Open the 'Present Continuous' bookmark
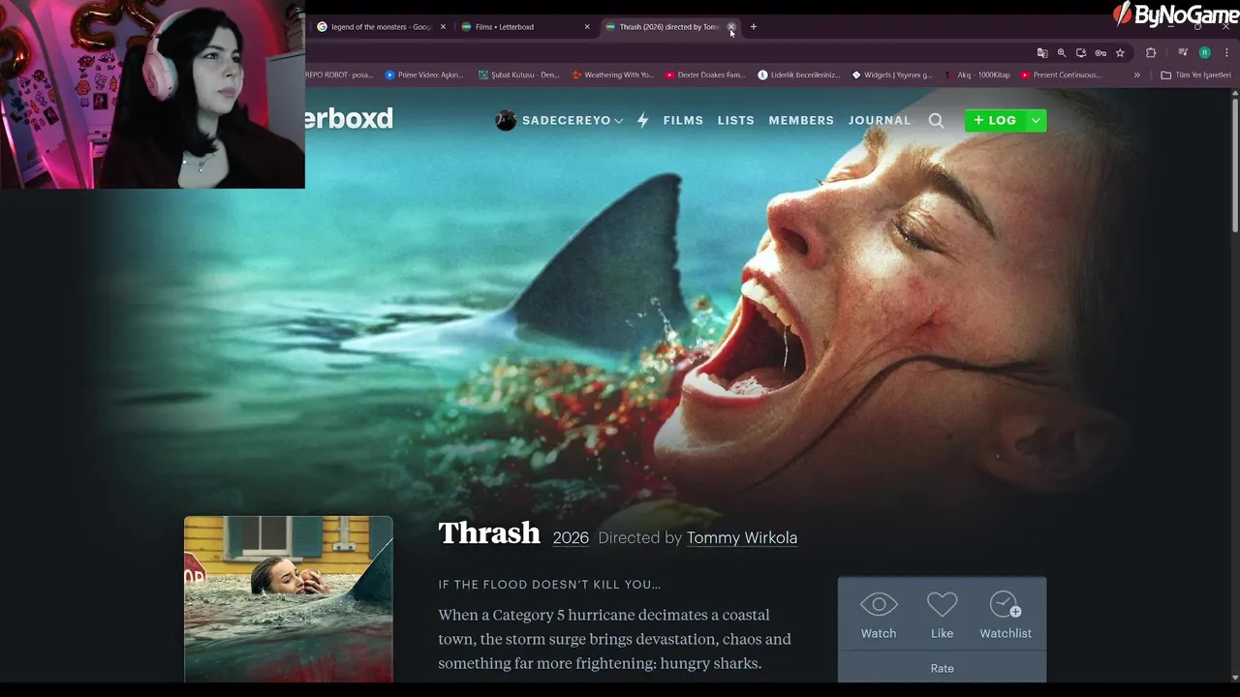 [1061, 75]
